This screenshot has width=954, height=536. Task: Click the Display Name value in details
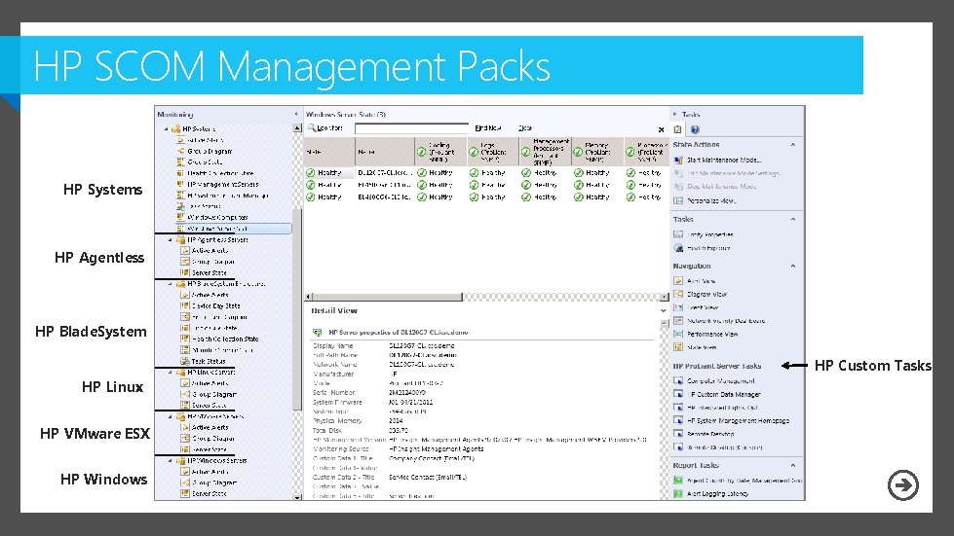click(422, 345)
